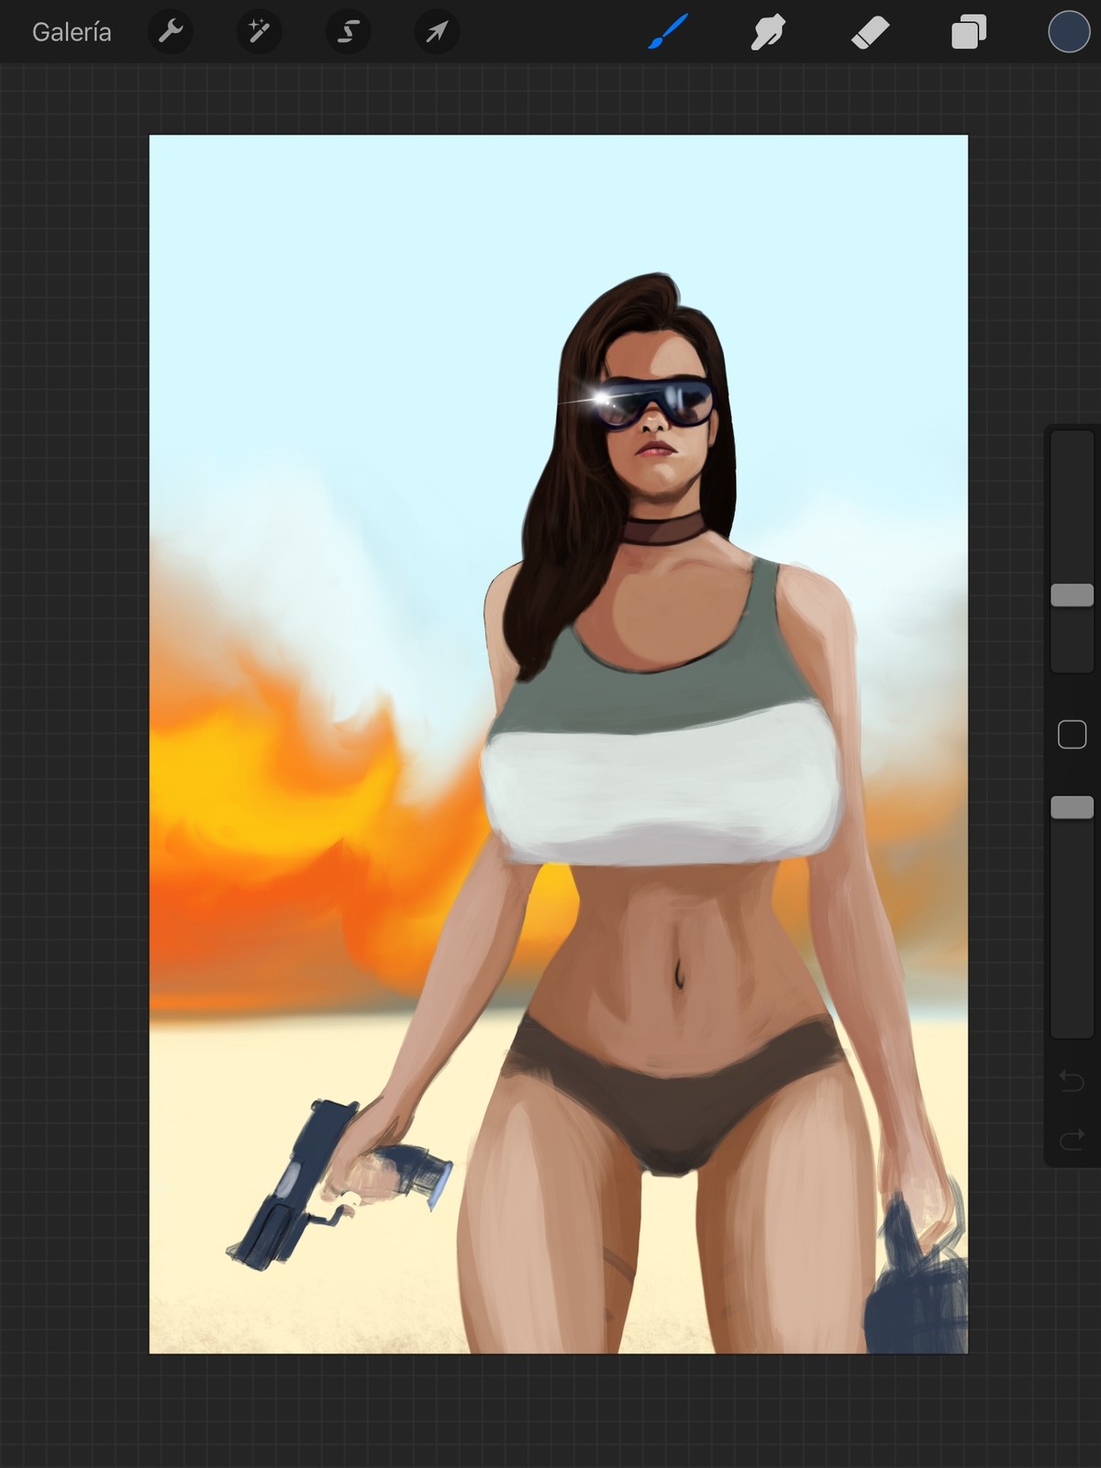Image resolution: width=1101 pixels, height=1468 pixels.
Task: Open the Adjustments magic wand menu
Action: click(260, 32)
